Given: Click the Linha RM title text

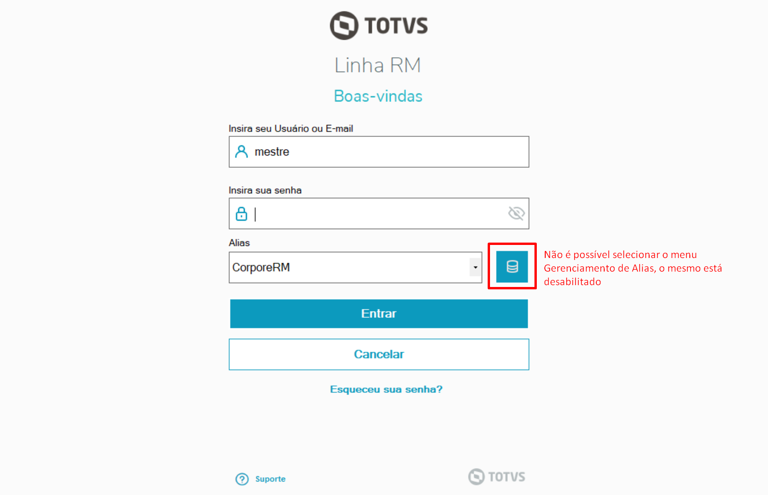Looking at the screenshot, I should pyautogui.click(x=378, y=65).
